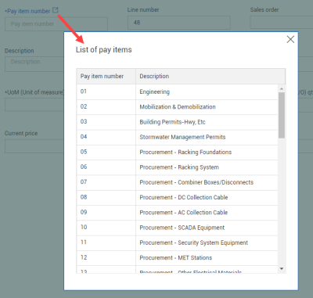Click the pay items list scrollbar thumb
Image resolution: width=313 pixels, height=298 pixels.
pos(282,115)
